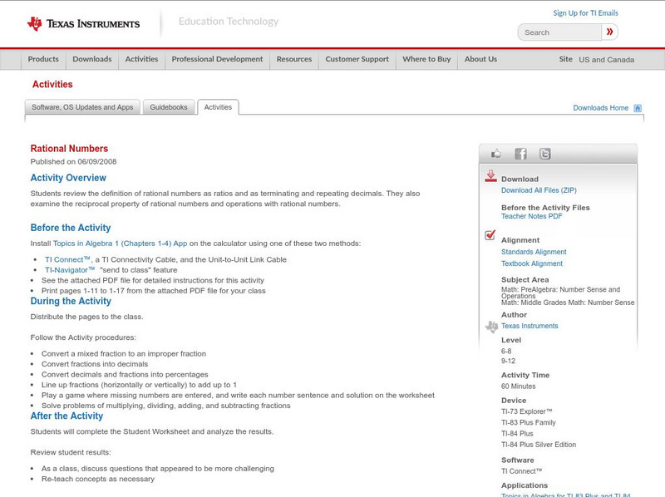Click 'Education Technology' header text
This screenshot has height=497, width=665.
point(229,22)
